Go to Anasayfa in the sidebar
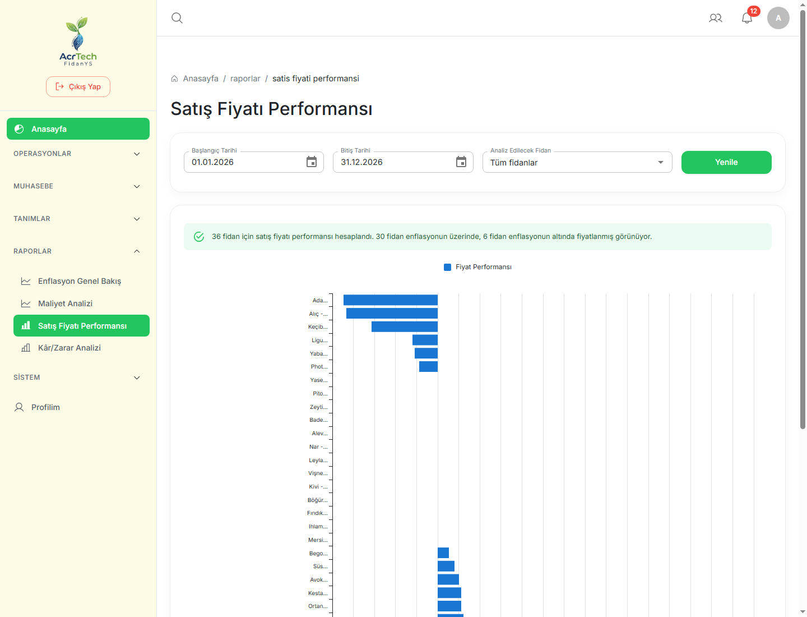The height and width of the screenshot is (617, 807). pos(78,129)
